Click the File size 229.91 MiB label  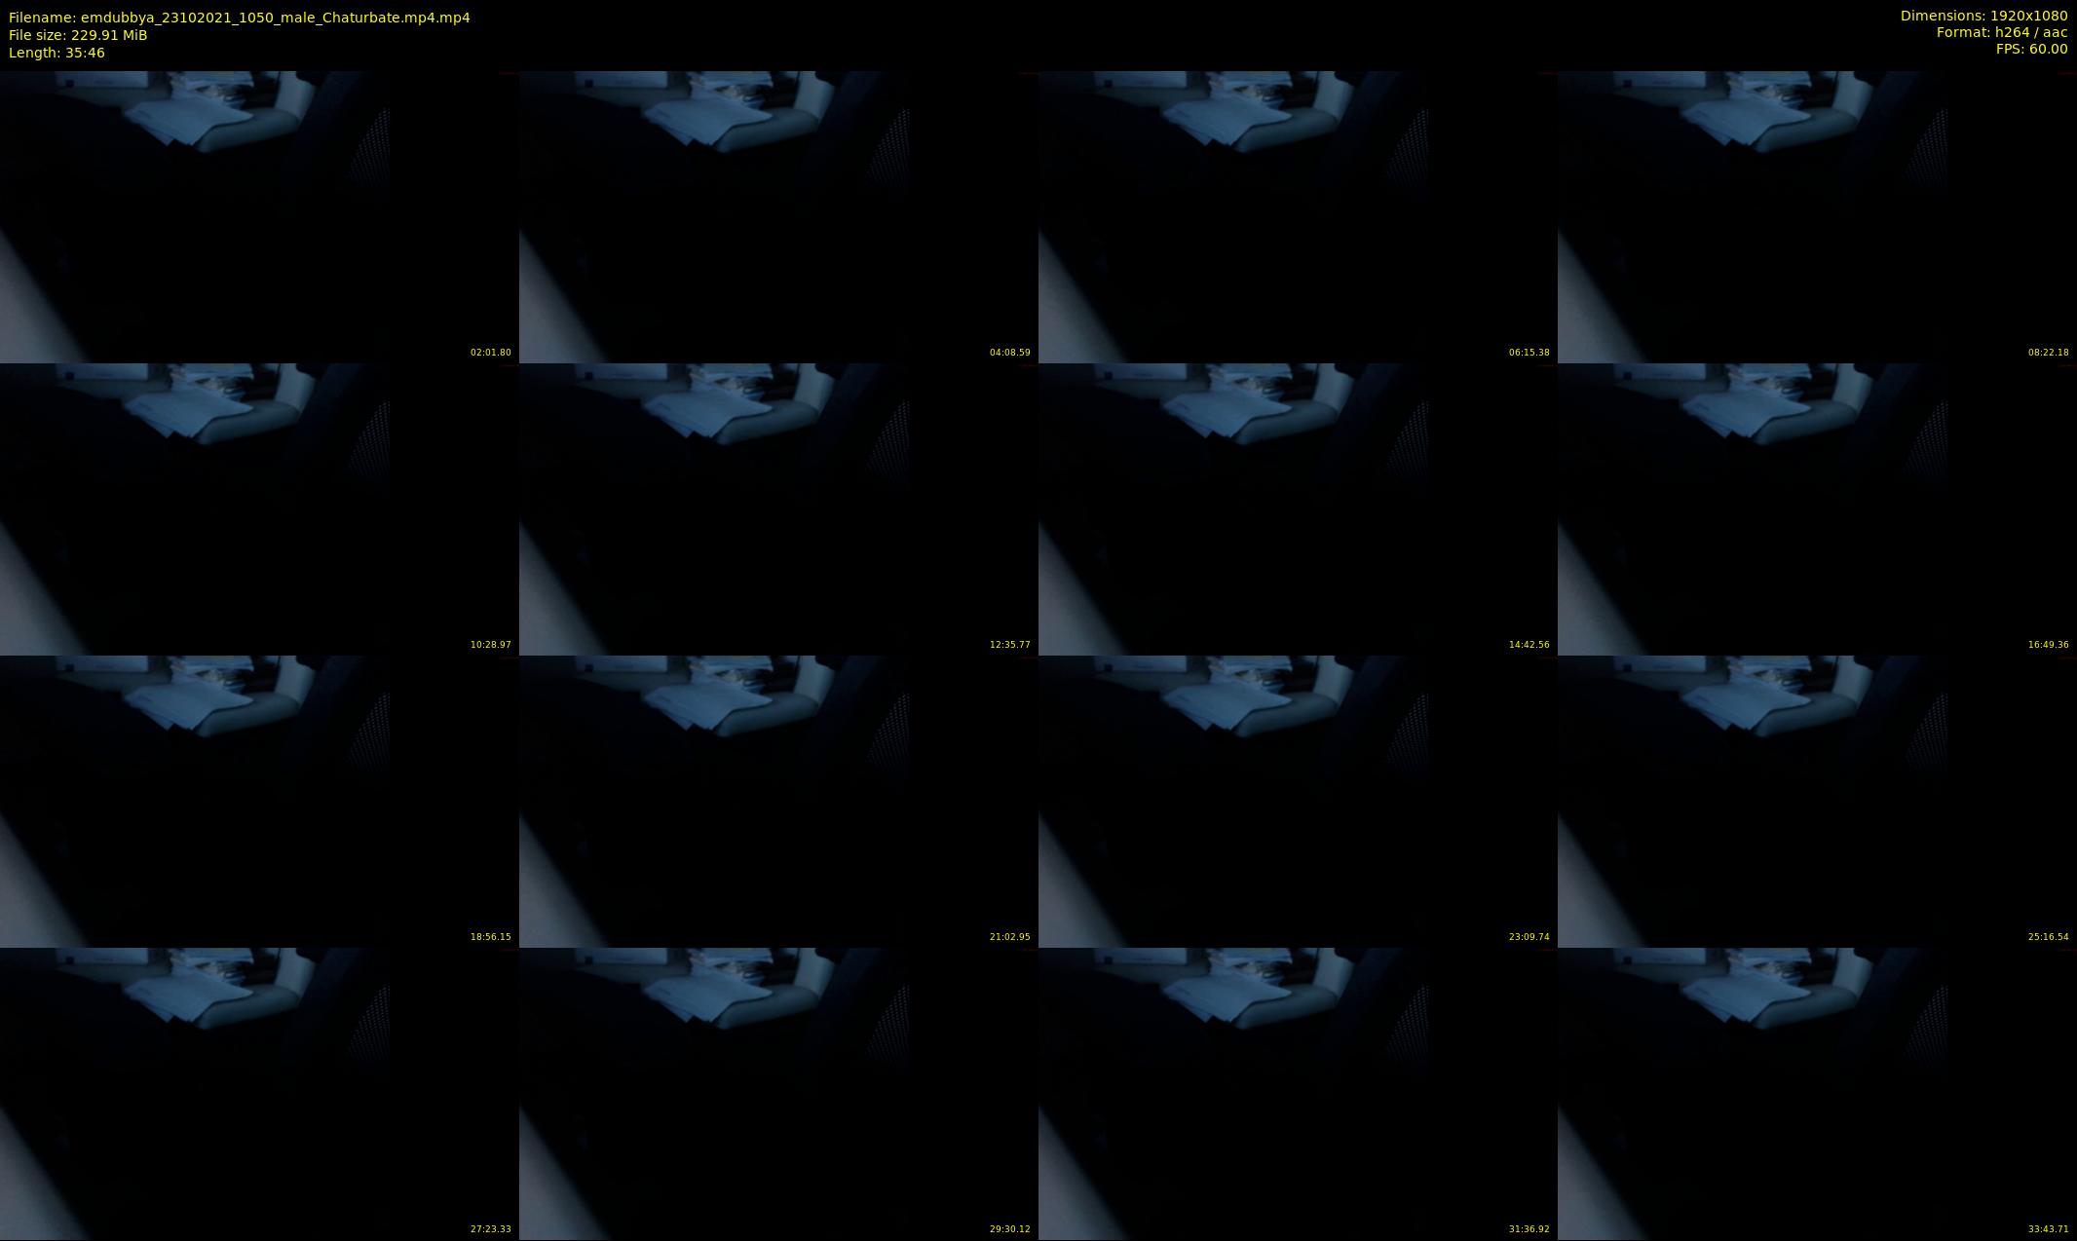(x=78, y=35)
